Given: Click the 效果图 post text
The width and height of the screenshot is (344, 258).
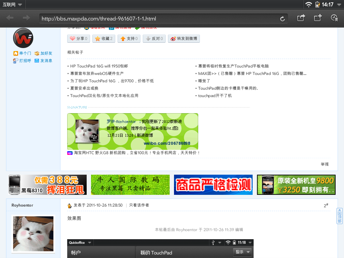Looking at the screenshot, I should click(x=74, y=218).
